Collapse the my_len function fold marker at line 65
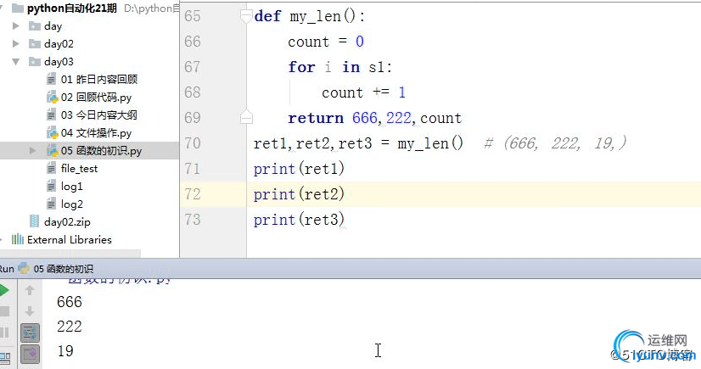This screenshot has height=369, width=701. [x=246, y=16]
